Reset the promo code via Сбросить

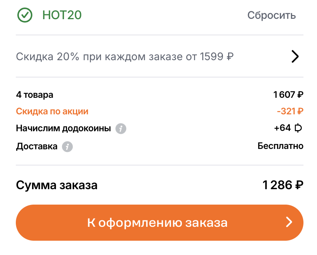pyautogui.click(x=271, y=15)
